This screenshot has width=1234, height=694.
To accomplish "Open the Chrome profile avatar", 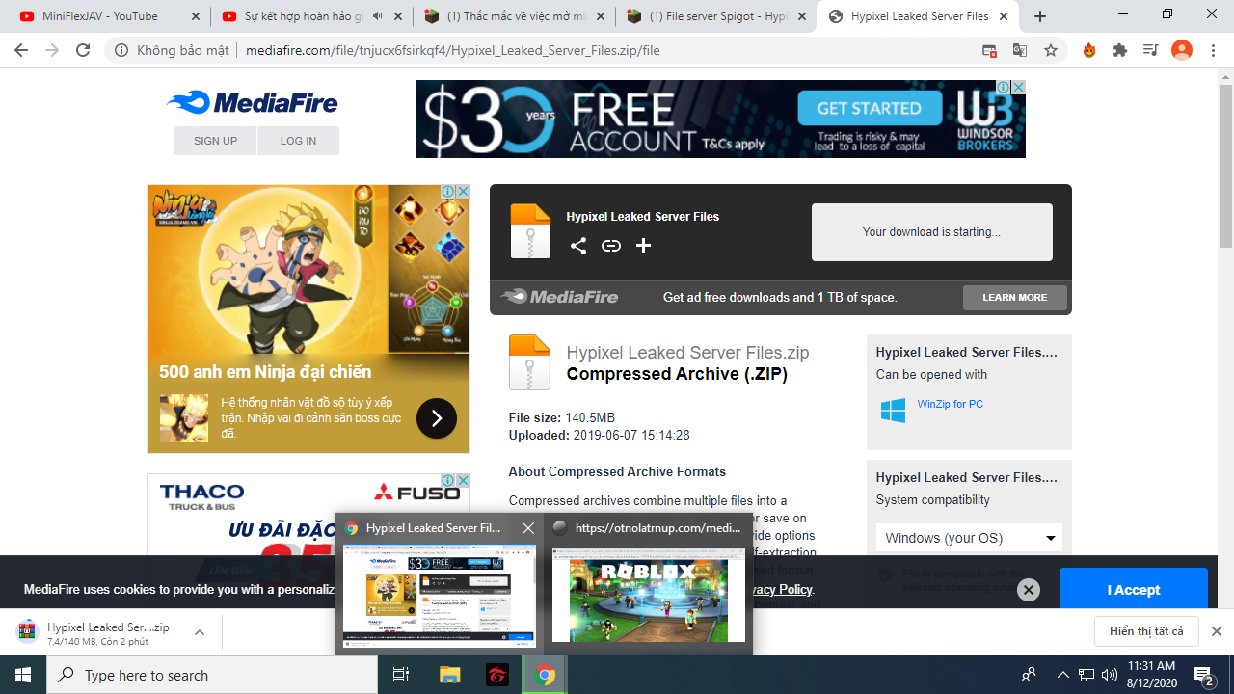I will (x=1182, y=50).
